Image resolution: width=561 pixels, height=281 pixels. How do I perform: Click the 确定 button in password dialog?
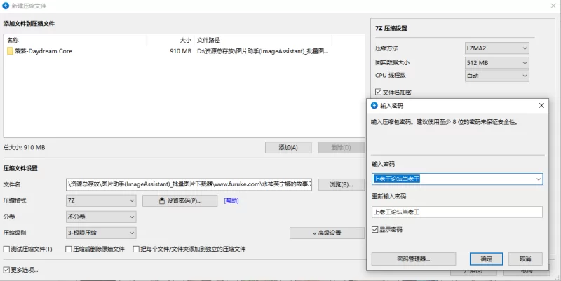486,259
